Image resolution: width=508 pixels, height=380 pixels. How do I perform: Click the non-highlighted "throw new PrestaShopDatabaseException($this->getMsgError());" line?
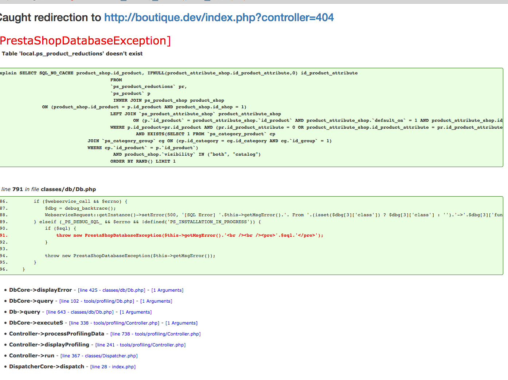[x=130, y=256]
